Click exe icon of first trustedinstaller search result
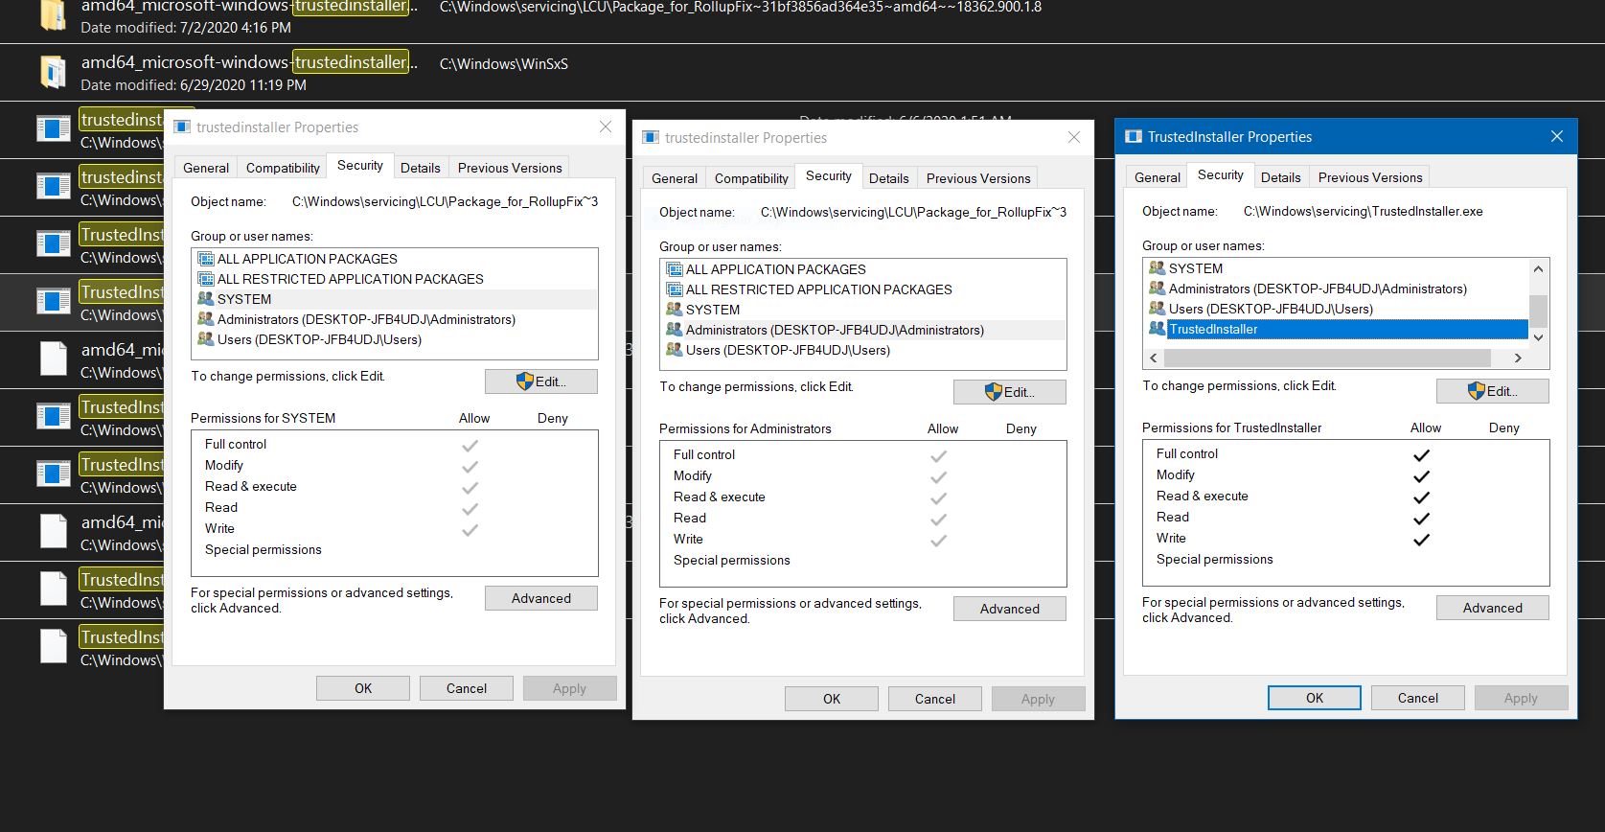The height and width of the screenshot is (832, 1605). [x=53, y=128]
